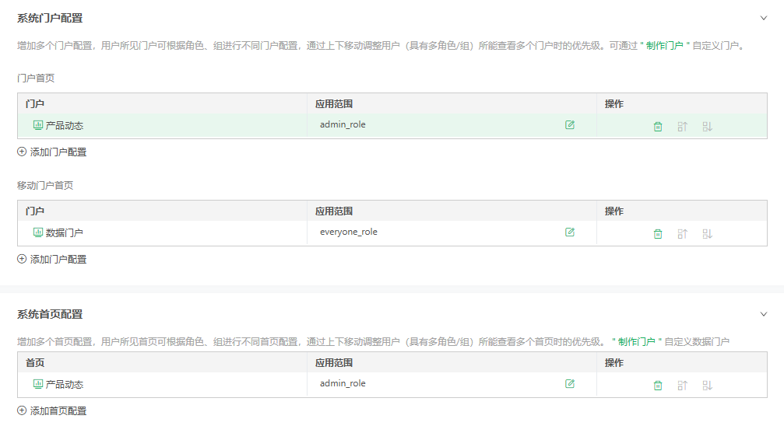Viewport: 784px width, 433px height.
Task: Open the 制作门户 link in the homepage description
Action: (637, 342)
